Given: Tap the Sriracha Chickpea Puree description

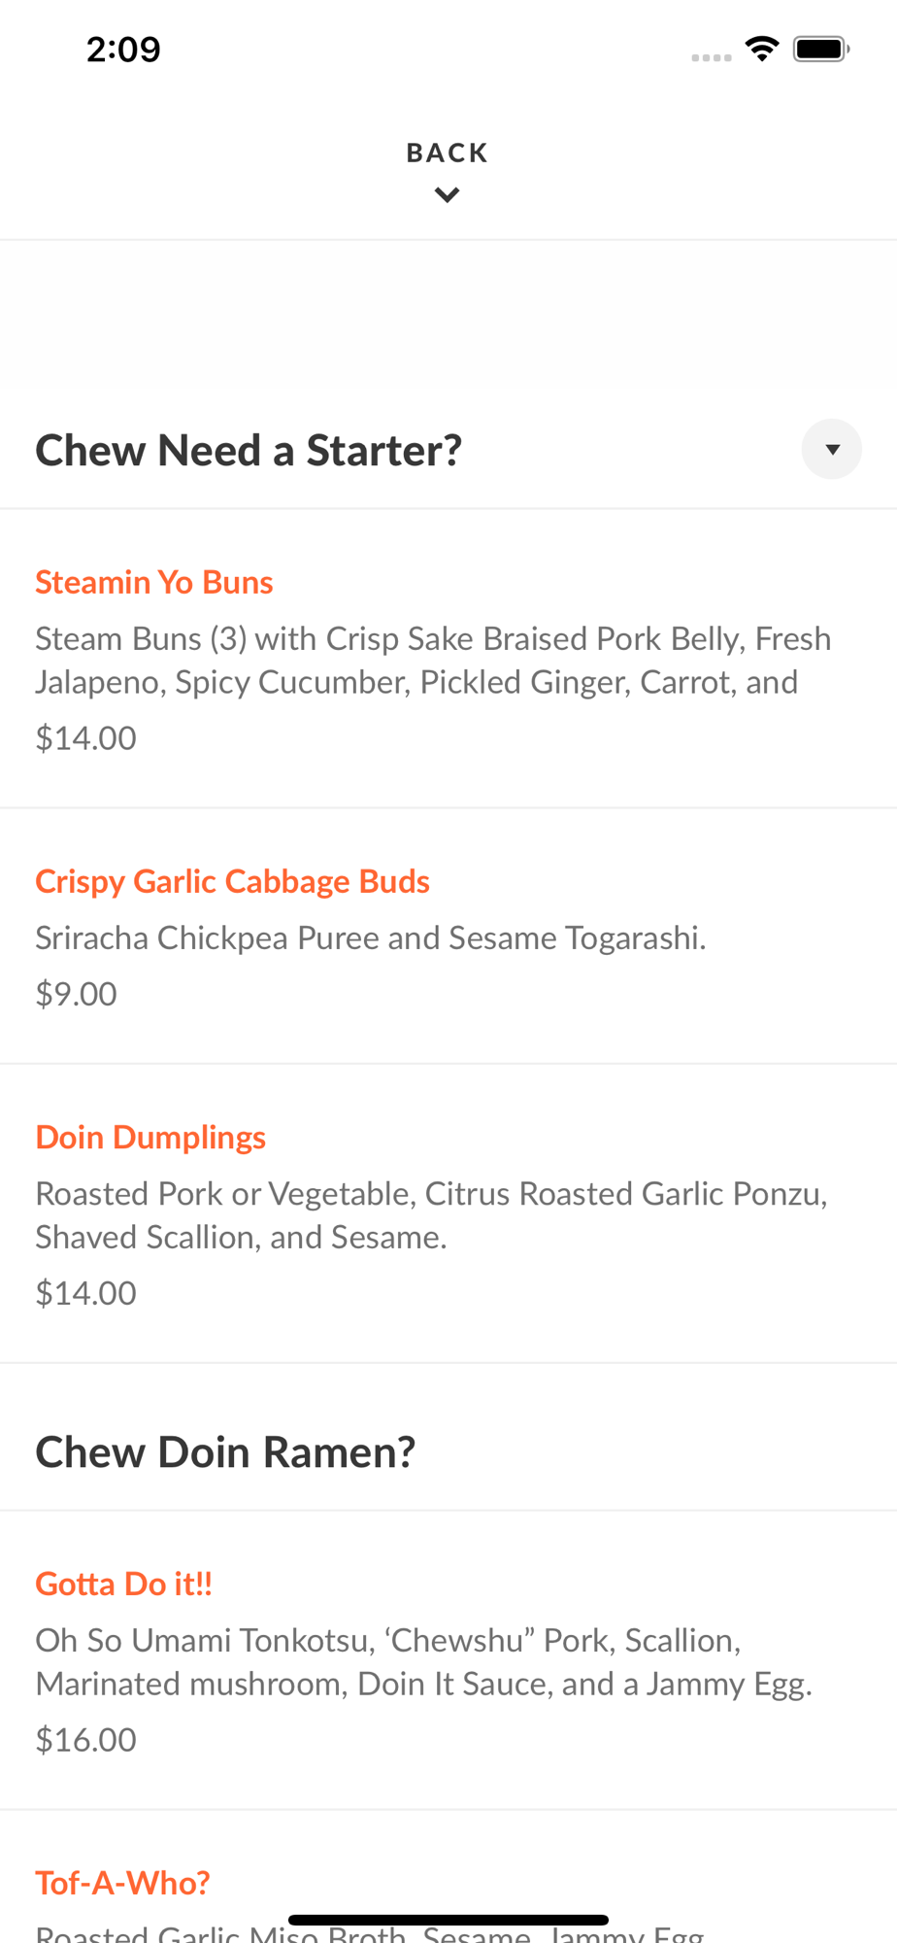Looking at the screenshot, I should pyautogui.click(x=370, y=937).
